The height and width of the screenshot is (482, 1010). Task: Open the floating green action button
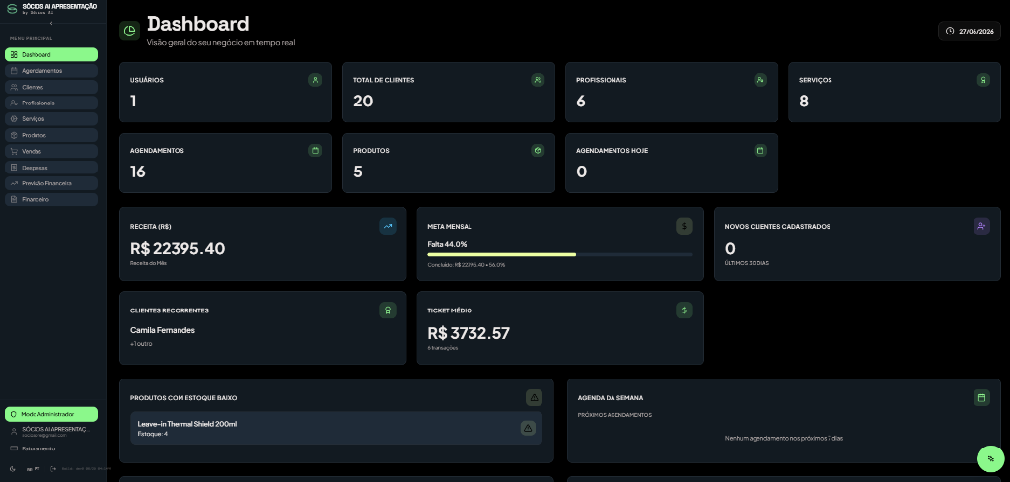(x=990, y=458)
